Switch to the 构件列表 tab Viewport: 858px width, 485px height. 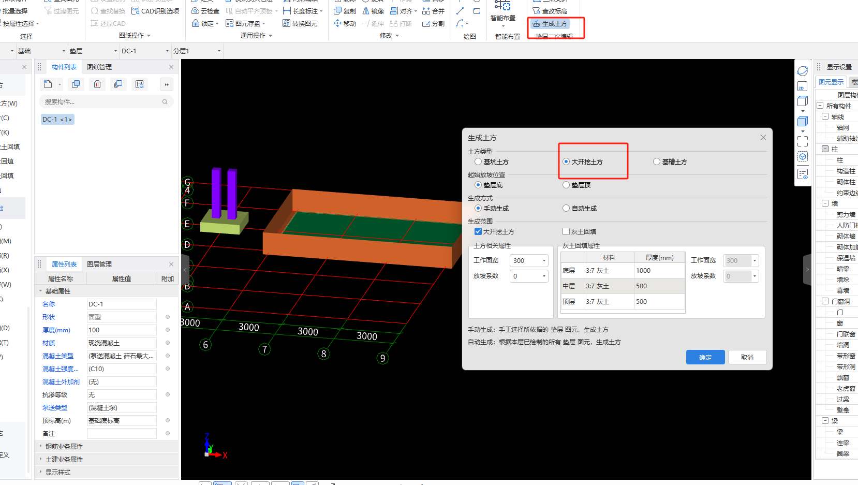point(64,67)
